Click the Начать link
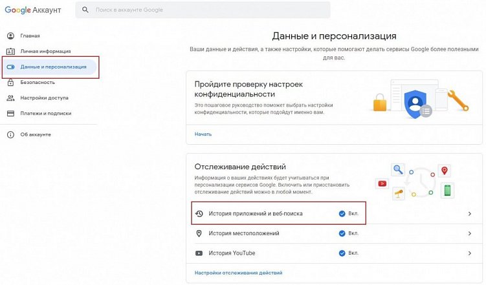The image size is (486, 285). pyautogui.click(x=203, y=134)
